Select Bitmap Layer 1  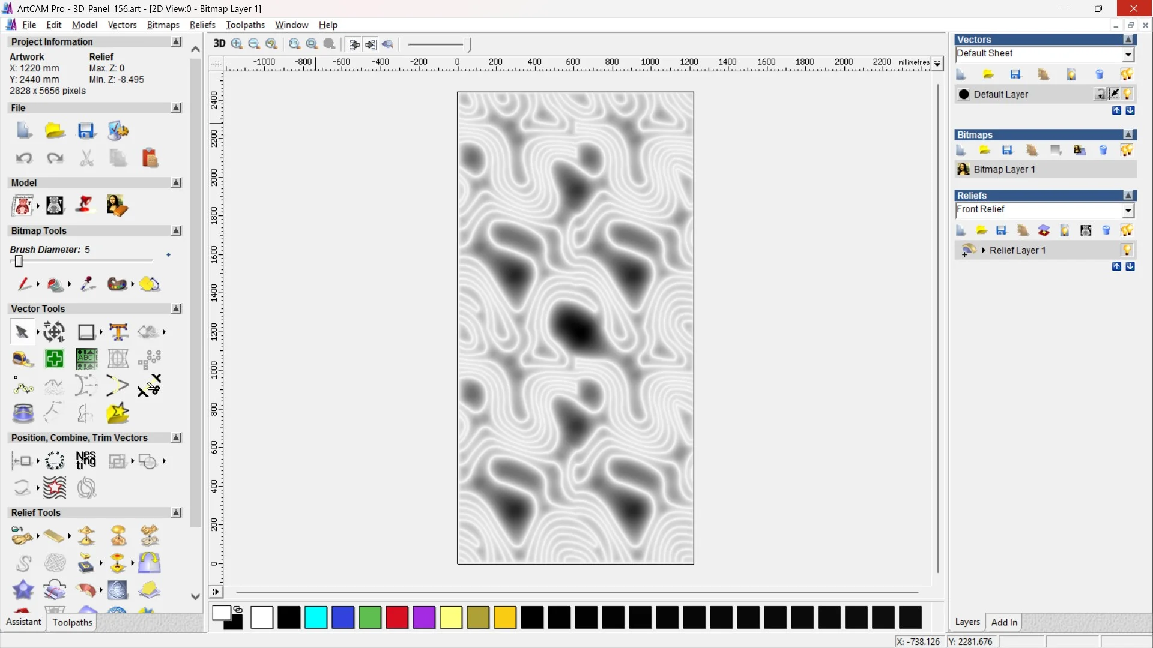click(x=1004, y=169)
